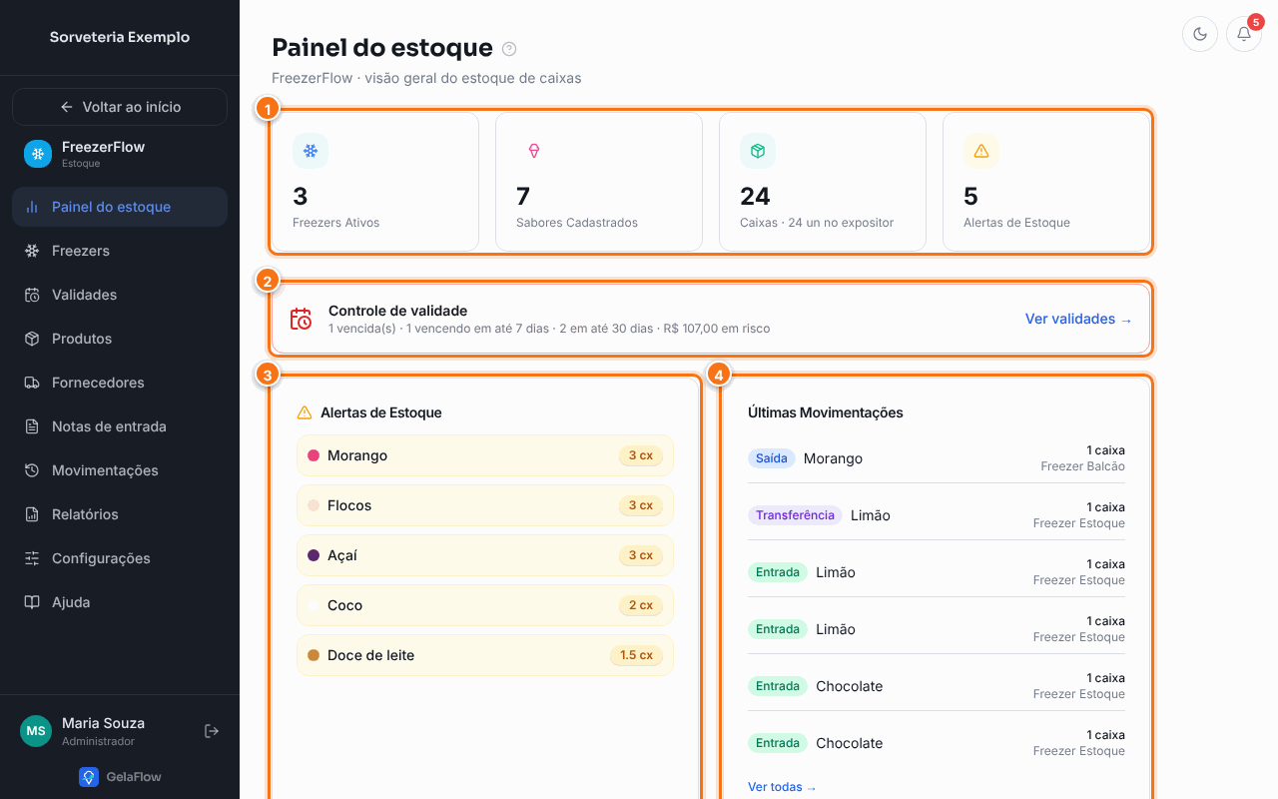
Task: Click the 1.5 cx badge for Doce de leite
Action: point(636,655)
